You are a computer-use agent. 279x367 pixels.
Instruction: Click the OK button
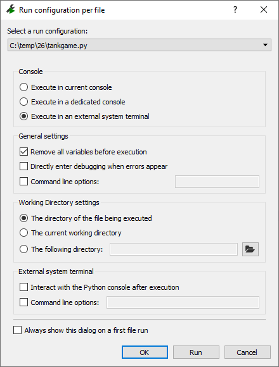[145, 352]
